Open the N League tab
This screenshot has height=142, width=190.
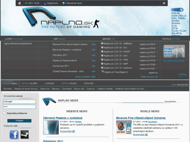click(49, 83)
